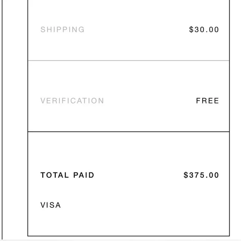Click the vertical line at the far left of the page
This screenshot has width=241, height=241.
(2, 120)
